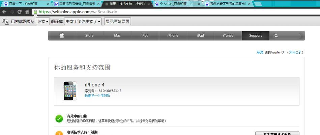
Task: Open the Apple logo home link
Action: (x=62, y=35)
